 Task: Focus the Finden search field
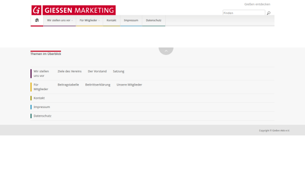[x=243, y=13]
